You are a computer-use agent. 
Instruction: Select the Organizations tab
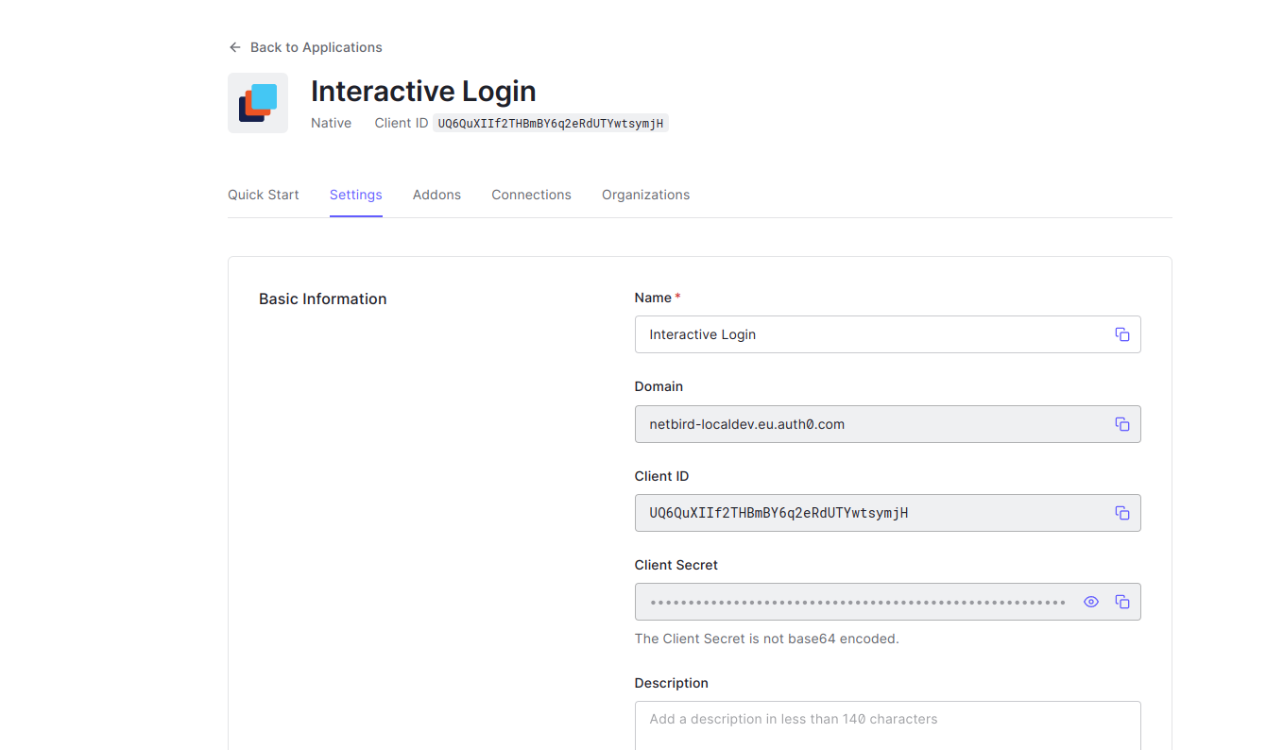[x=645, y=195]
